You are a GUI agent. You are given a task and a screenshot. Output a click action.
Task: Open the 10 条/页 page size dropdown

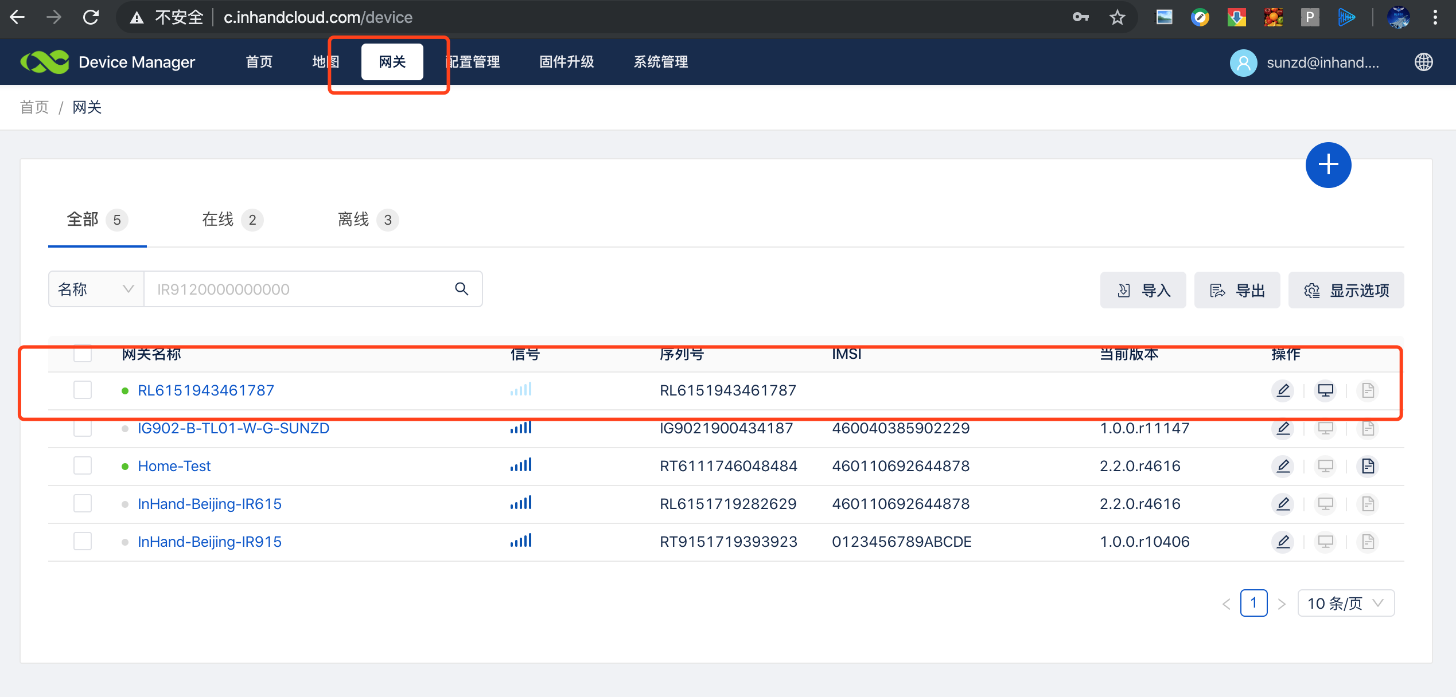tap(1345, 603)
